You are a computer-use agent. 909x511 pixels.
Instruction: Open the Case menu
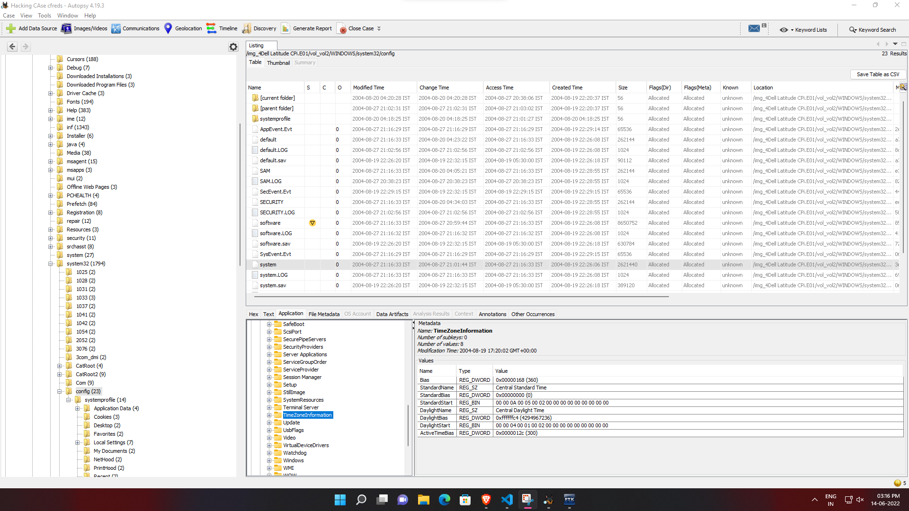9,16
